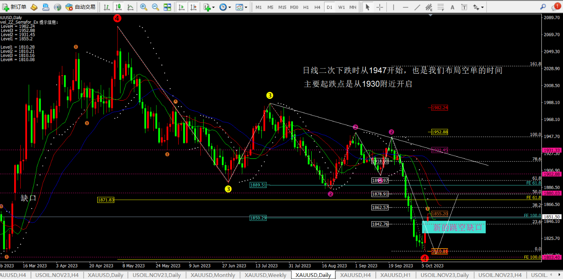Screen dimensions: 563x279
Task: Click the 1842.76 white price label
Action: pos(380,224)
